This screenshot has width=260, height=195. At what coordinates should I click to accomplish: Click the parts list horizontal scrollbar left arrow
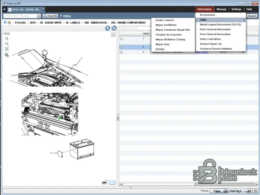[121, 184]
